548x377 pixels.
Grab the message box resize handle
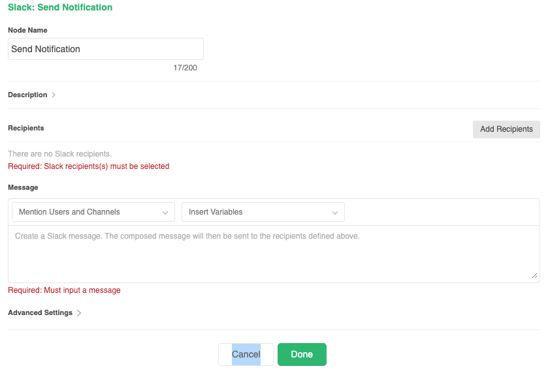[535, 277]
